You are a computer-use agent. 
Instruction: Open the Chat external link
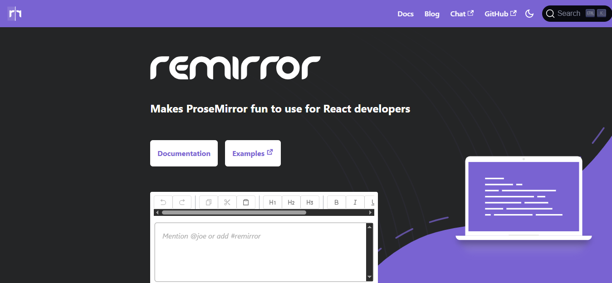pos(462,14)
